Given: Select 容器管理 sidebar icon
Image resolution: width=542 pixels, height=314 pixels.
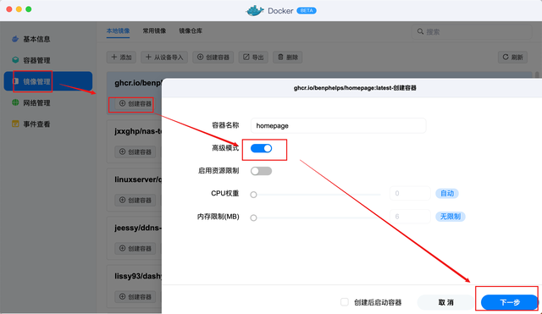Looking at the screenshot, I should point(15,60).
